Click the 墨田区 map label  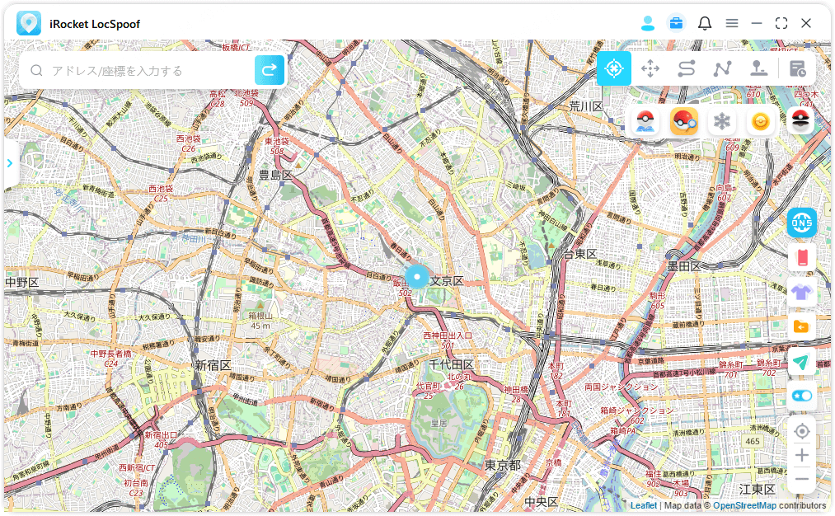[684, 265]
